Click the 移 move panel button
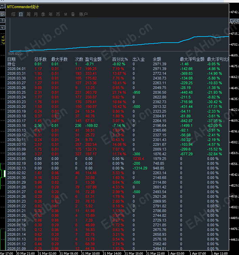This screenshot has height=255, width=239. [x=2, y=14]
